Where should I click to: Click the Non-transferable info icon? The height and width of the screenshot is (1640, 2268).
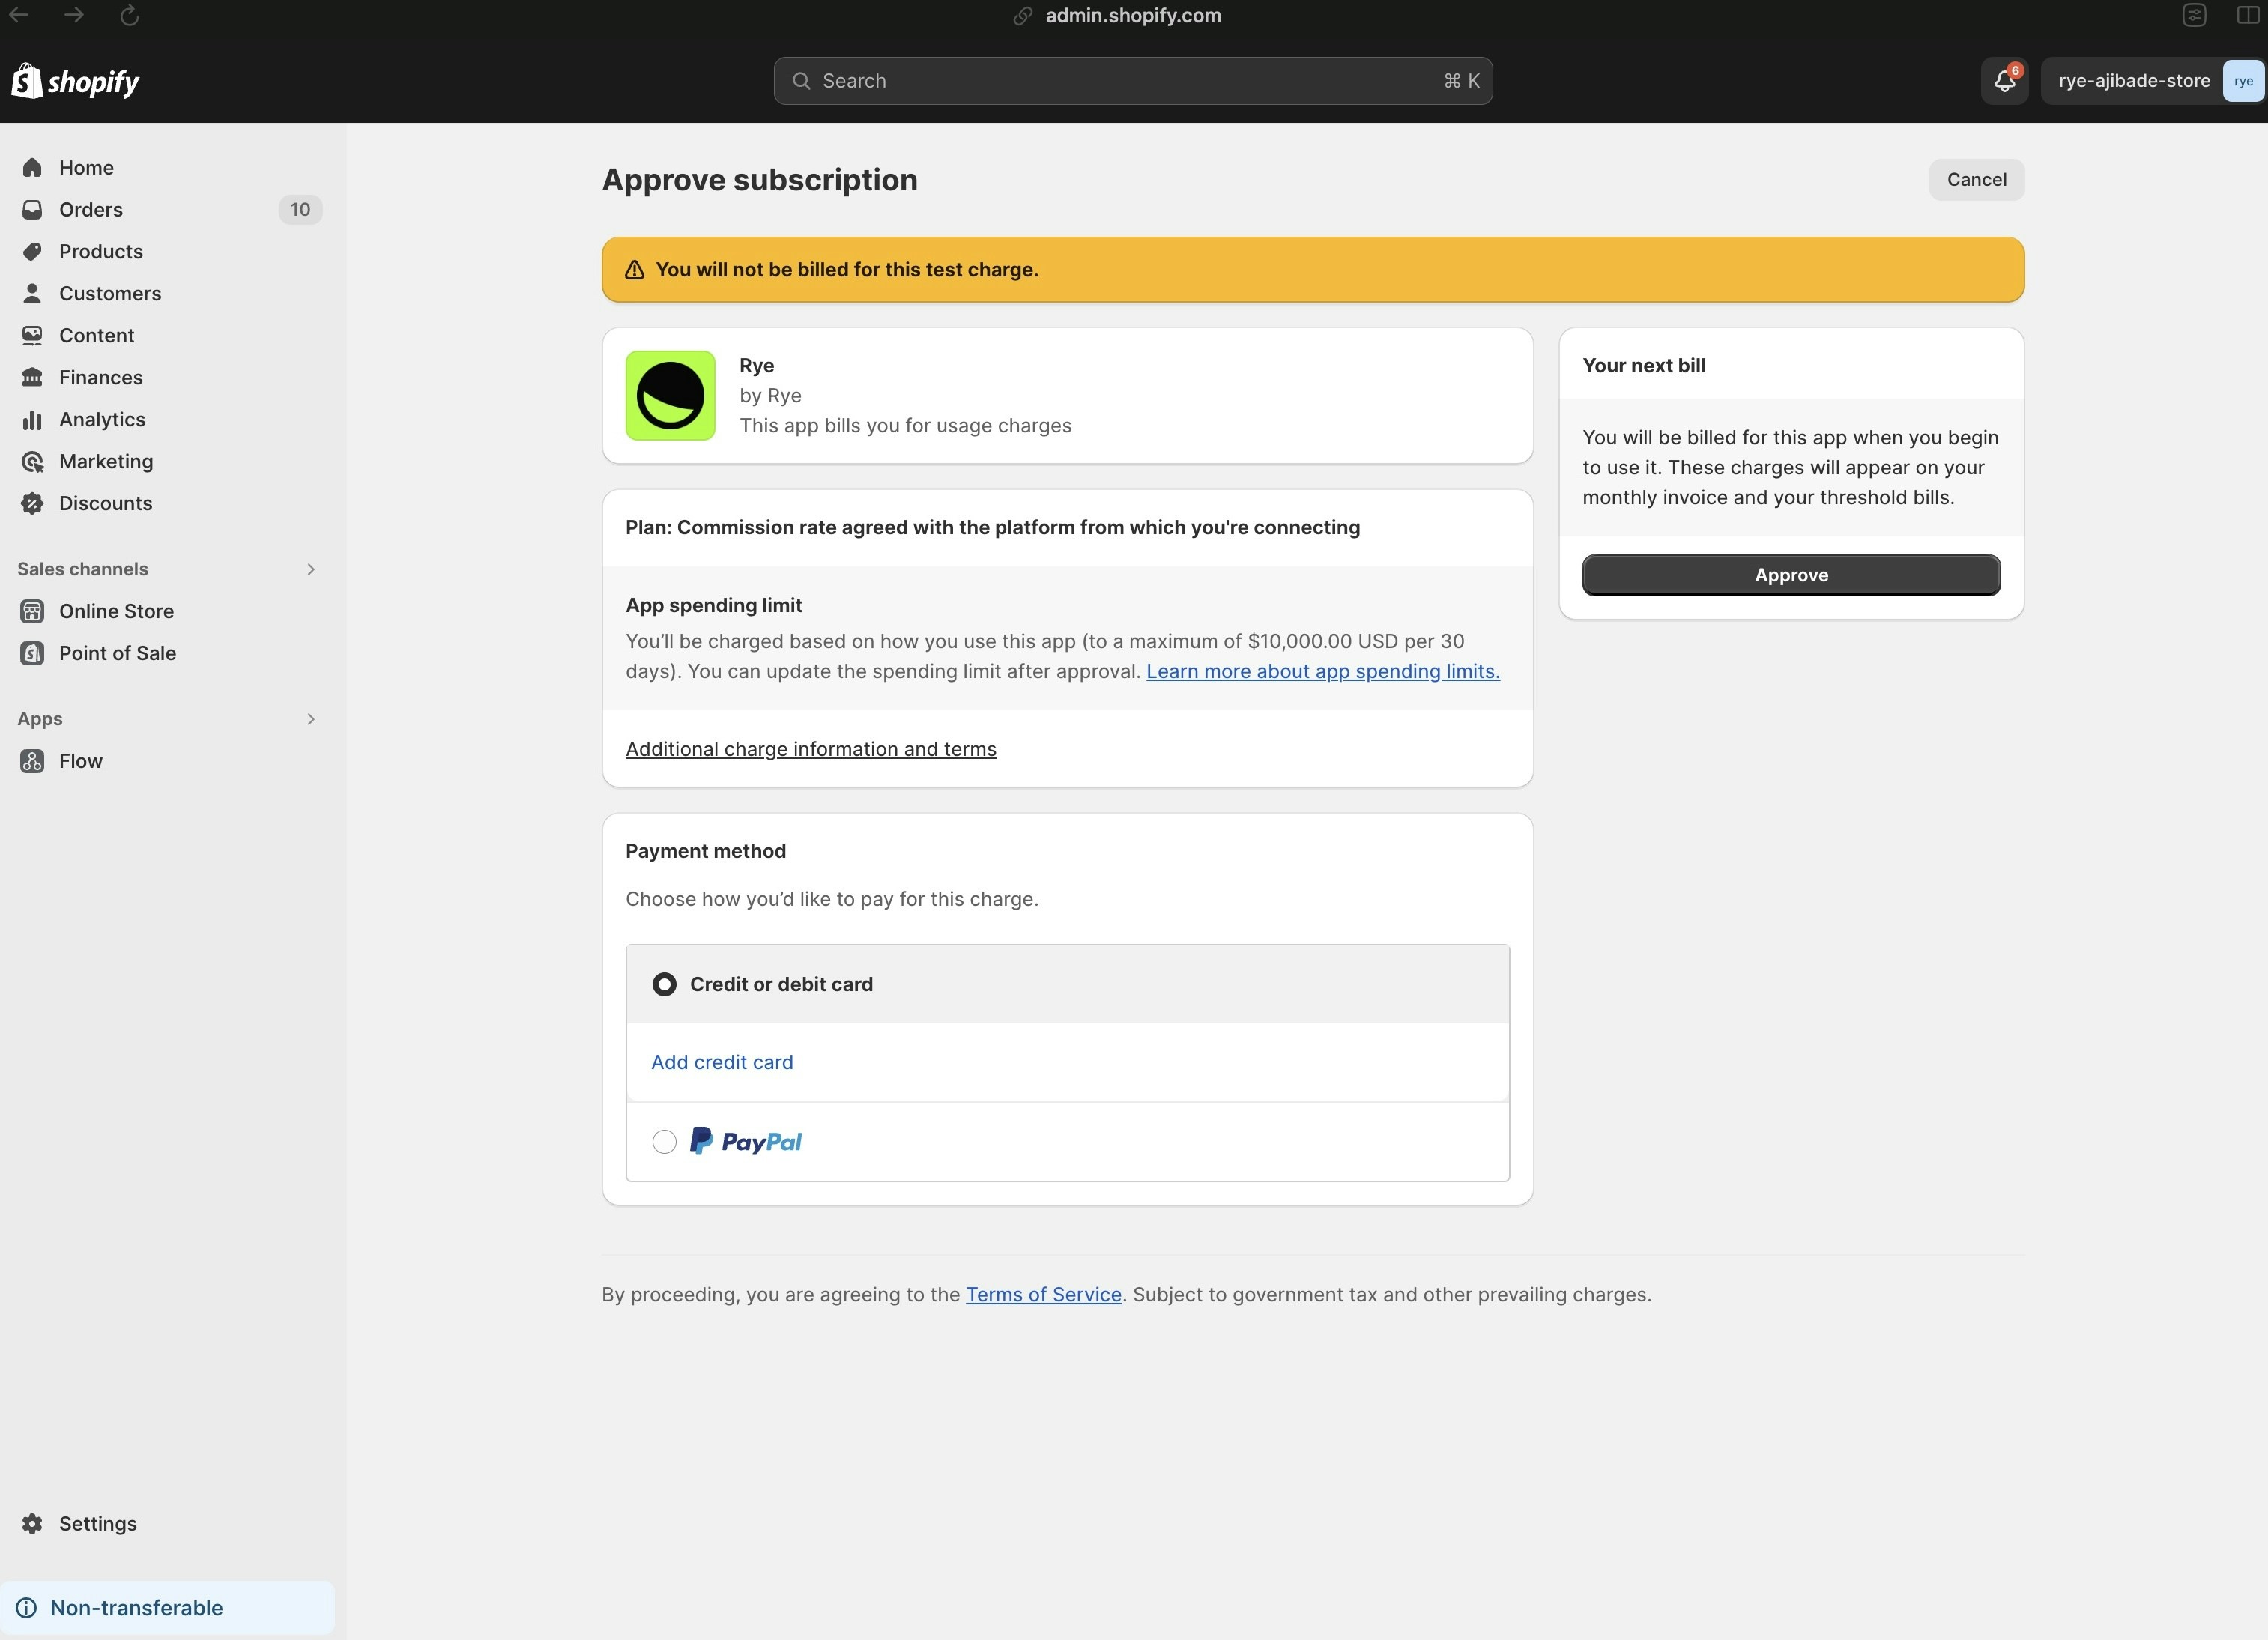point(27,1608)
